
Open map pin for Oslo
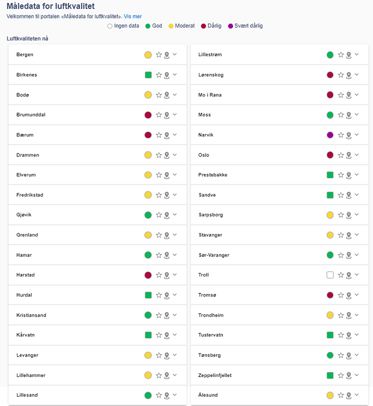tap(348, 155)
